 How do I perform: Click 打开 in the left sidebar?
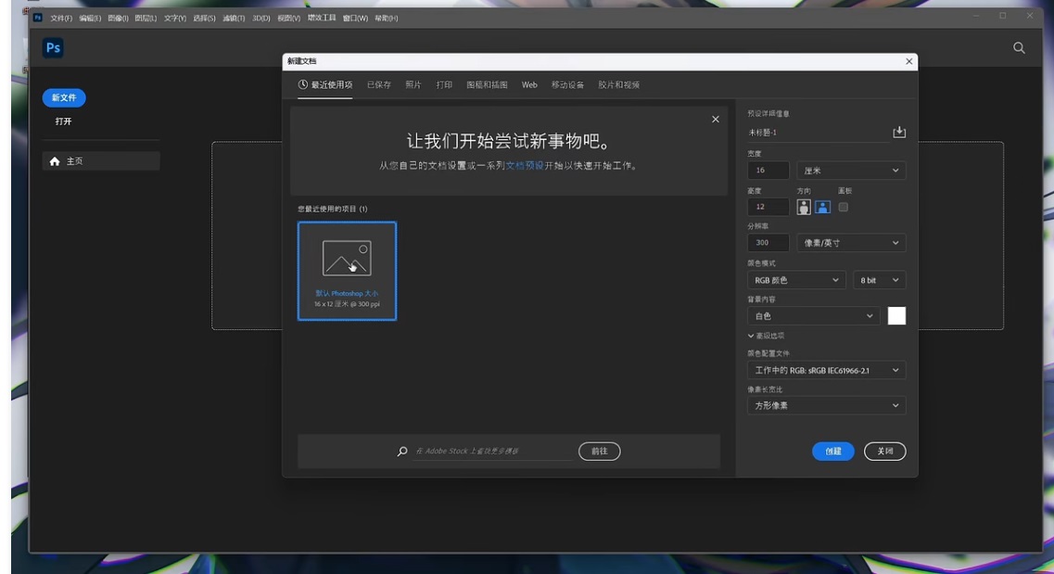point(63,121)
